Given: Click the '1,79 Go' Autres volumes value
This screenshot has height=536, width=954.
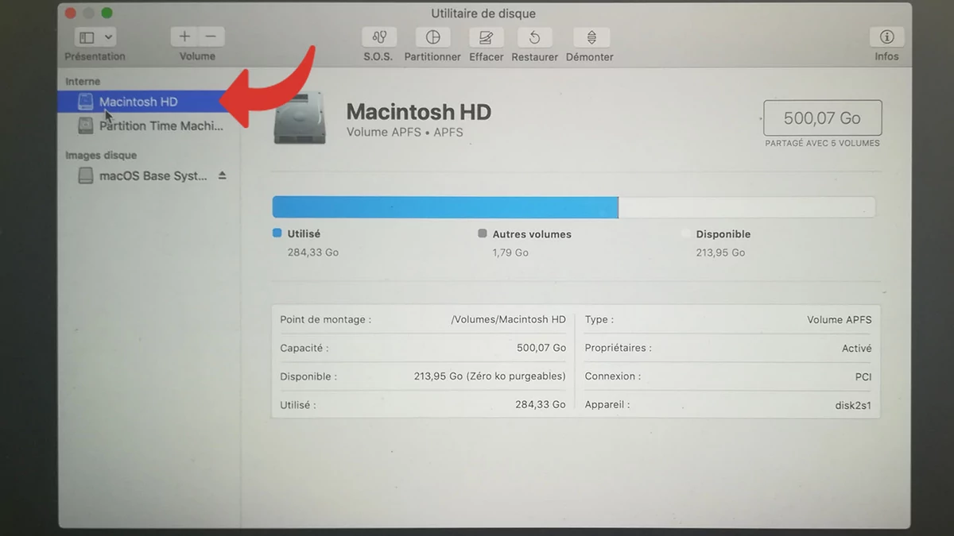Looking at the screenshot, I should tap(510, 253).
